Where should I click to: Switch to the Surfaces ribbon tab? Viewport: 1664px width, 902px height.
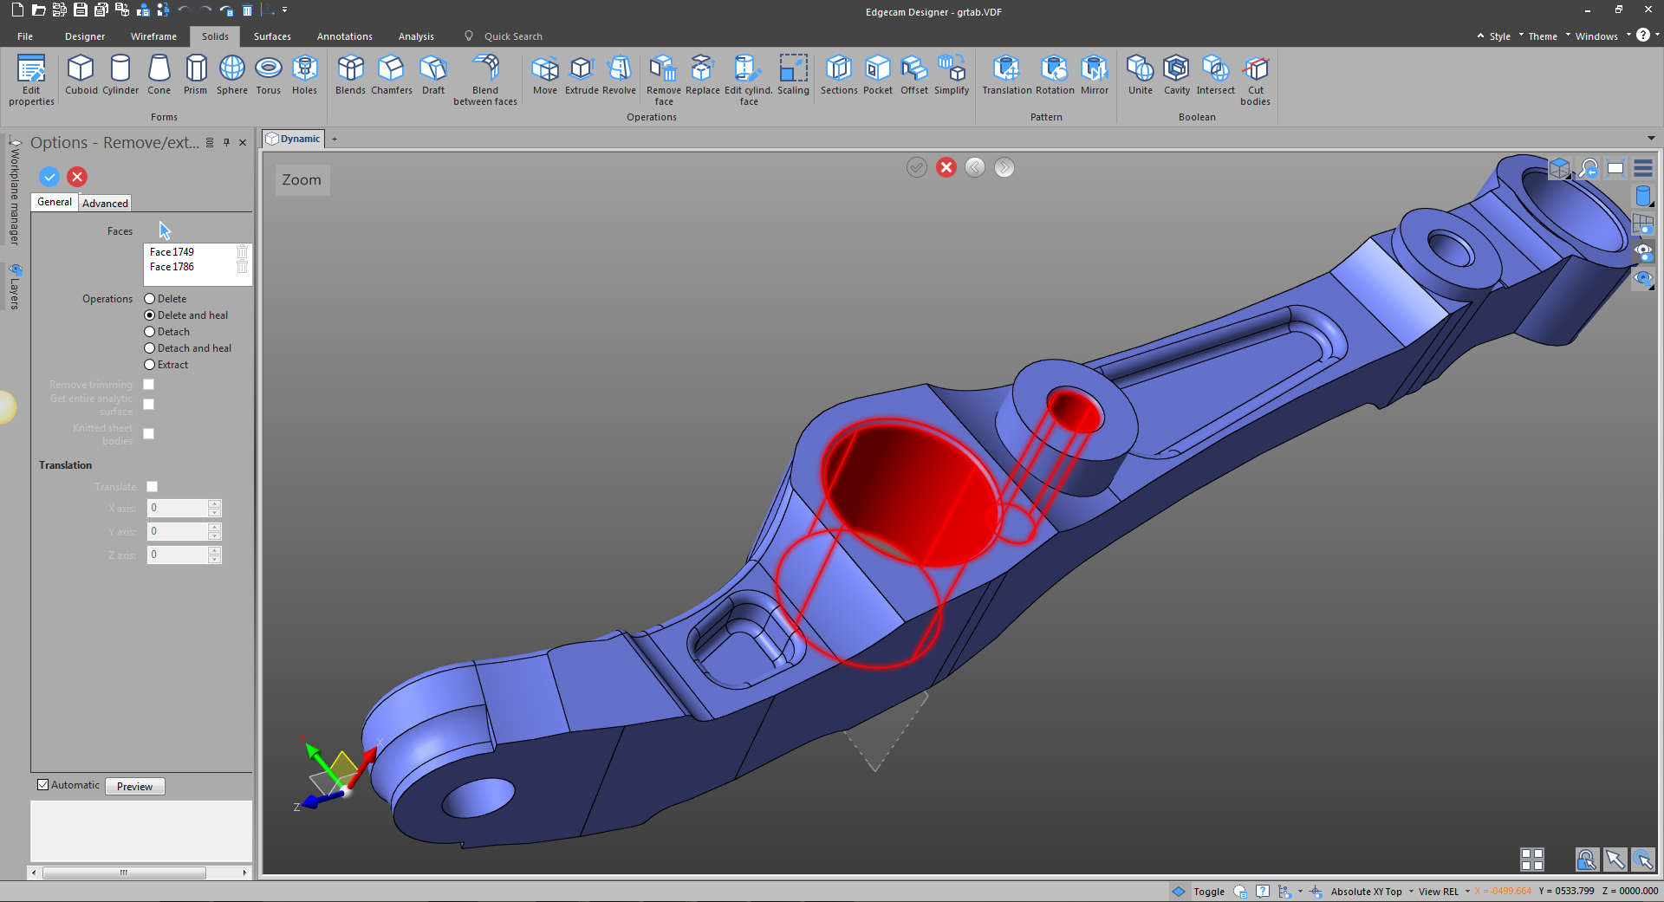point(272,36)
